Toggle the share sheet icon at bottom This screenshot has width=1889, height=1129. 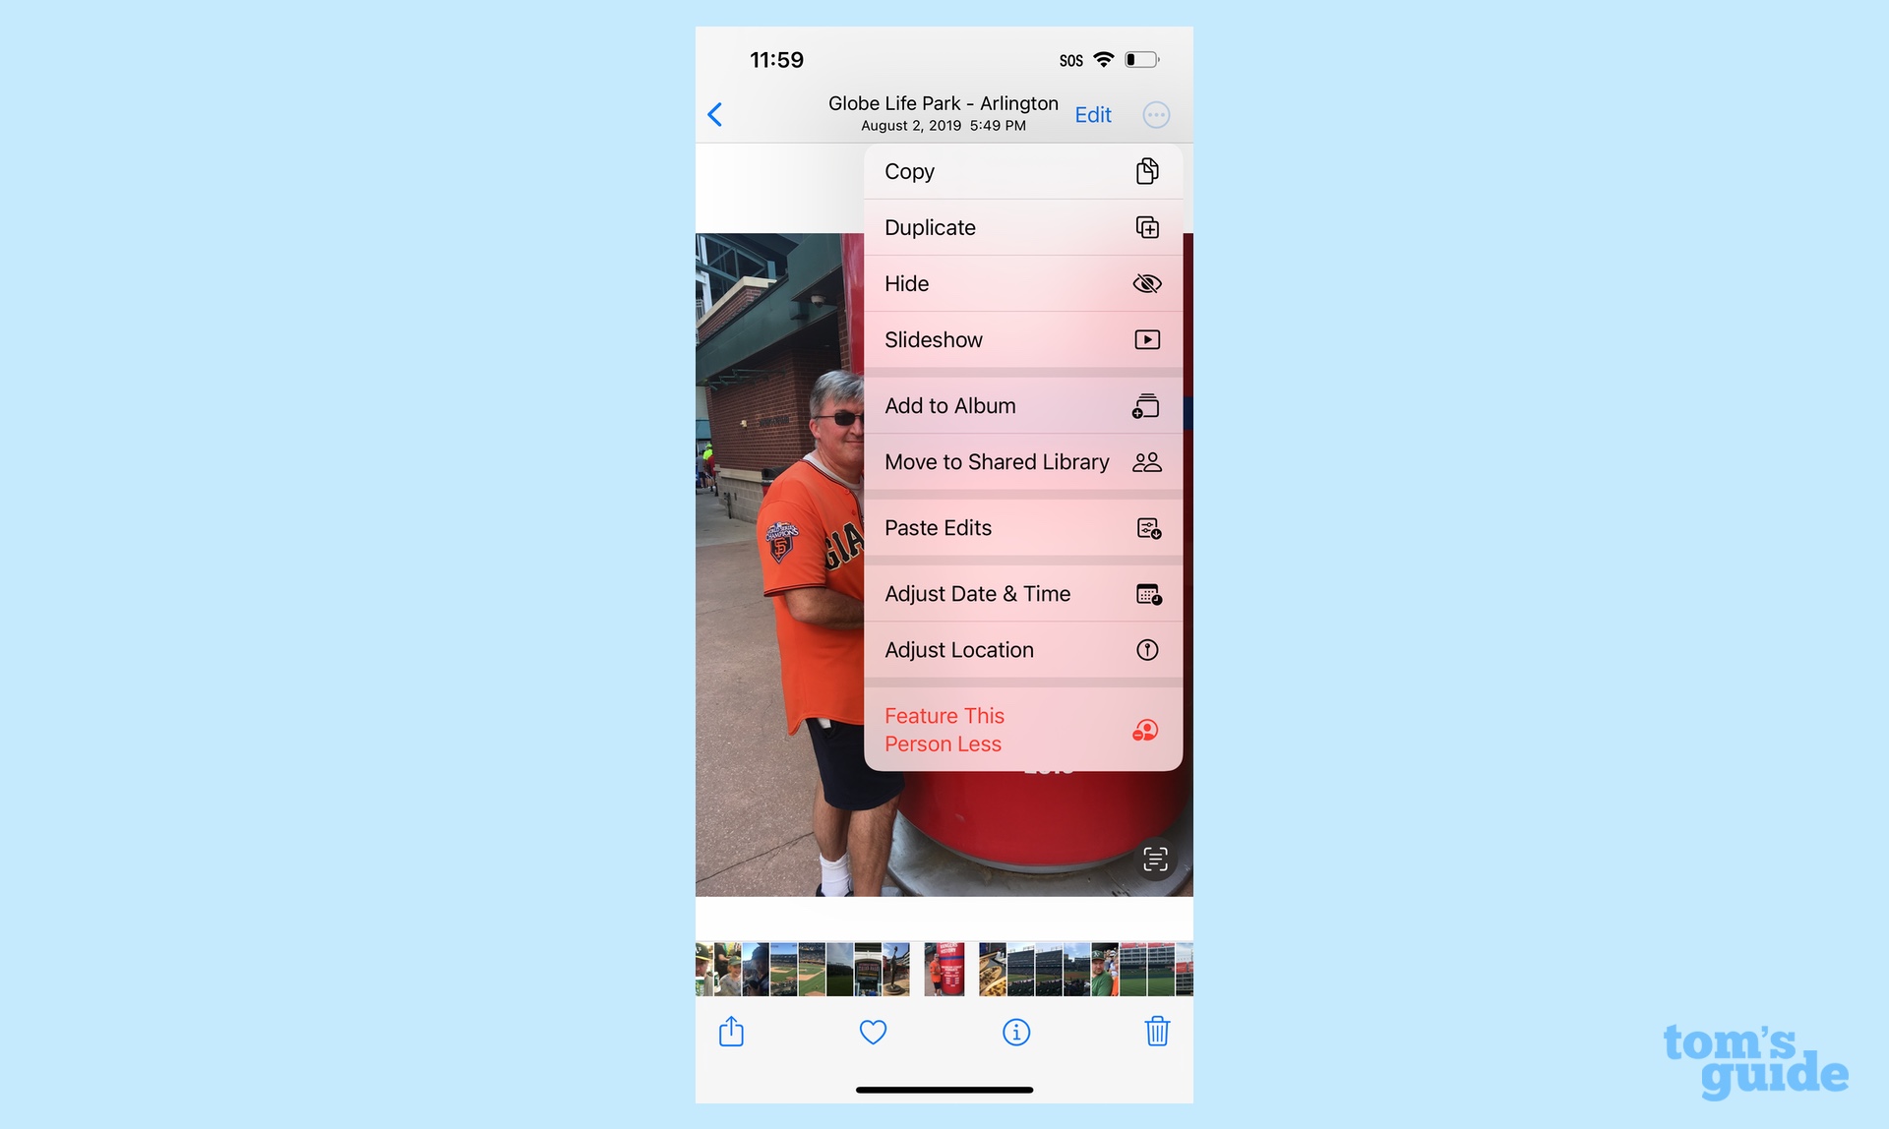(731, 1033)
